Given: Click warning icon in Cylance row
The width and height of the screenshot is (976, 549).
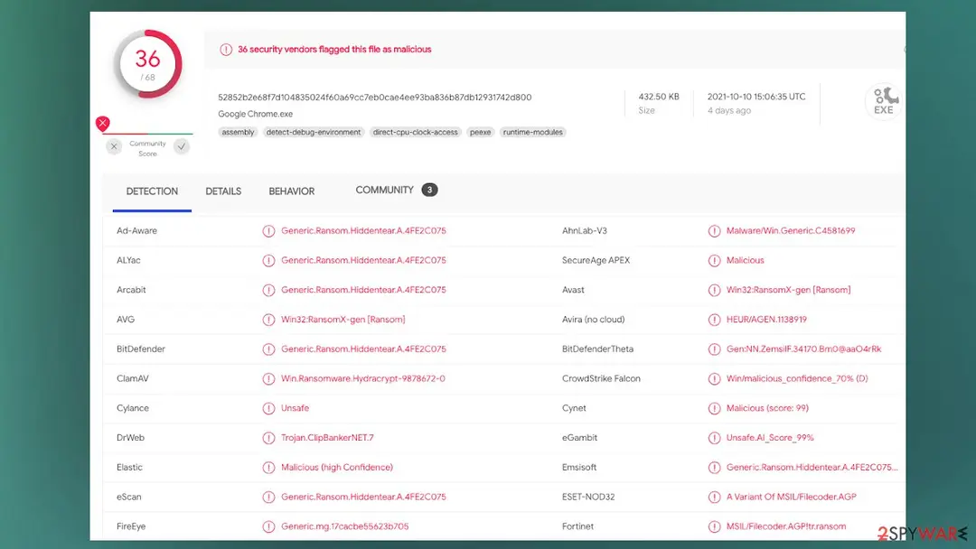Looking at the screenshot, I should click(x=268, y=408).
